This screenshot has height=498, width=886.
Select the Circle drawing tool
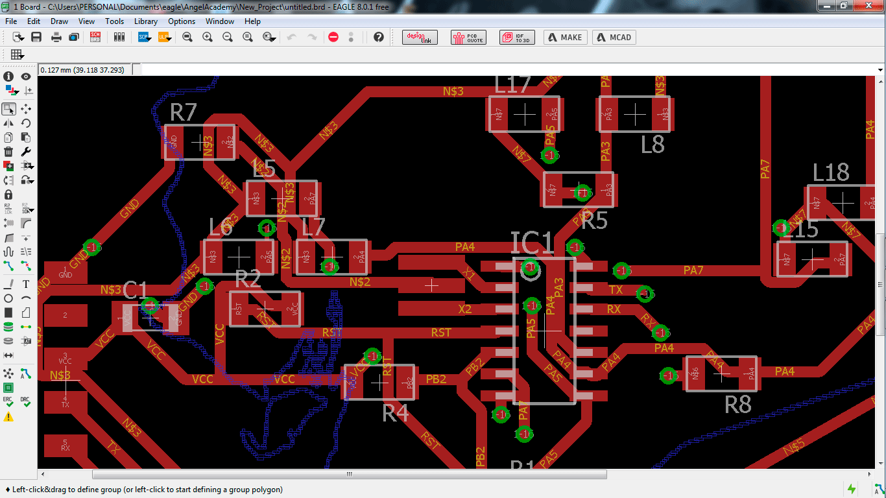click(x=9, y=298)
